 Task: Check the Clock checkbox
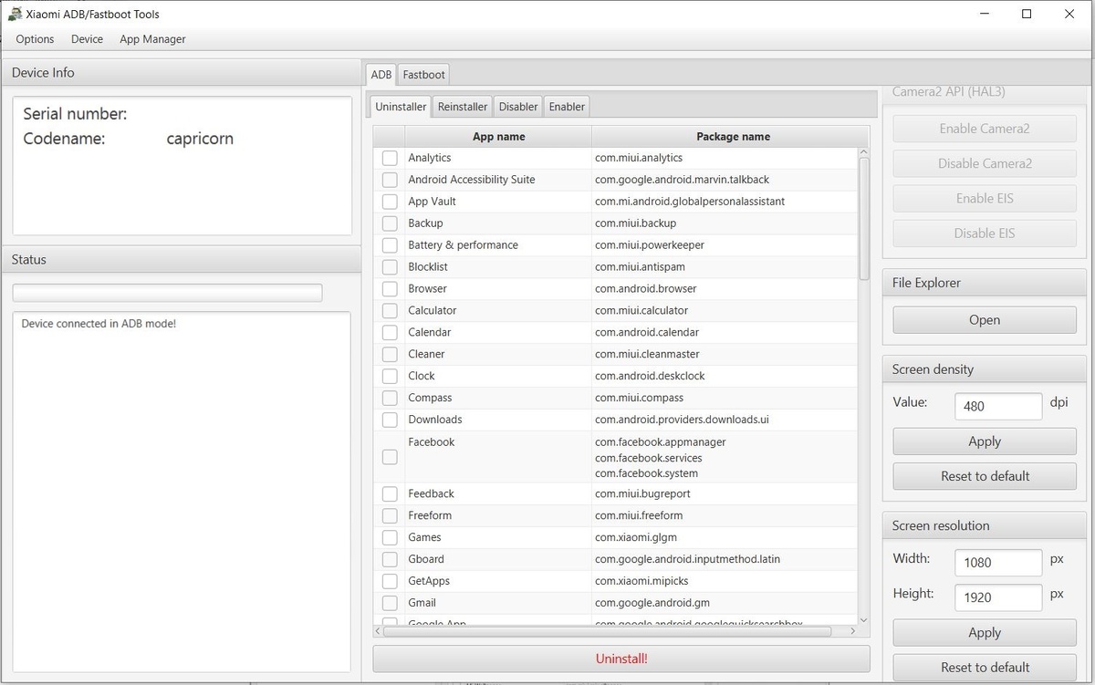click(390, 377)
